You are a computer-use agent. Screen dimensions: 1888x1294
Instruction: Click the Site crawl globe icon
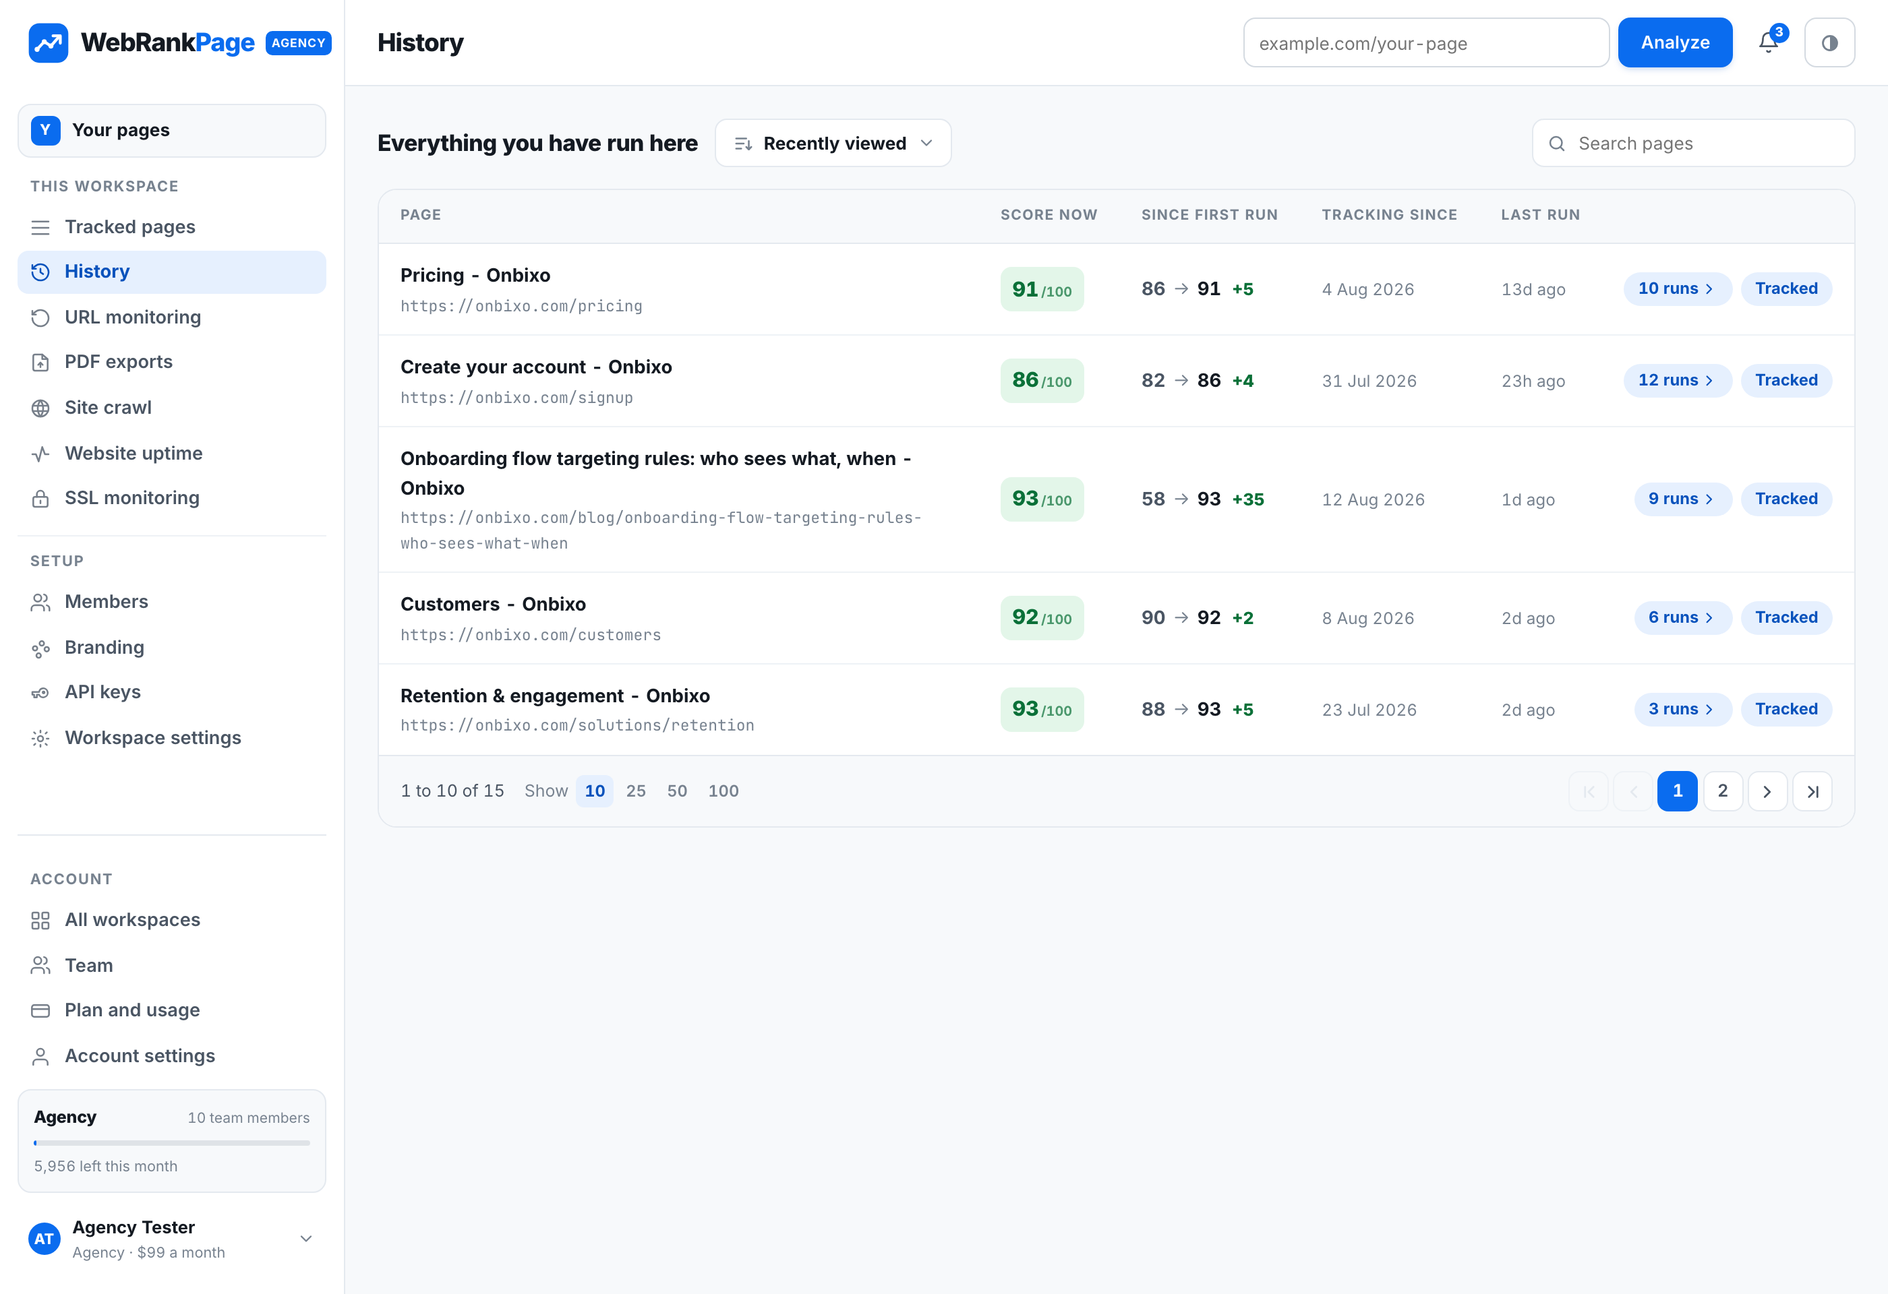tap(40, 408)
